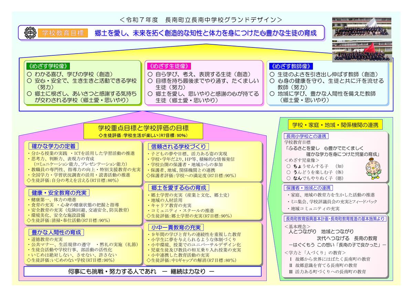Viewport: 413px width, 292px height.
Task: Click the circle bullet beside ちょうせんする子
Action: (288, 166)
